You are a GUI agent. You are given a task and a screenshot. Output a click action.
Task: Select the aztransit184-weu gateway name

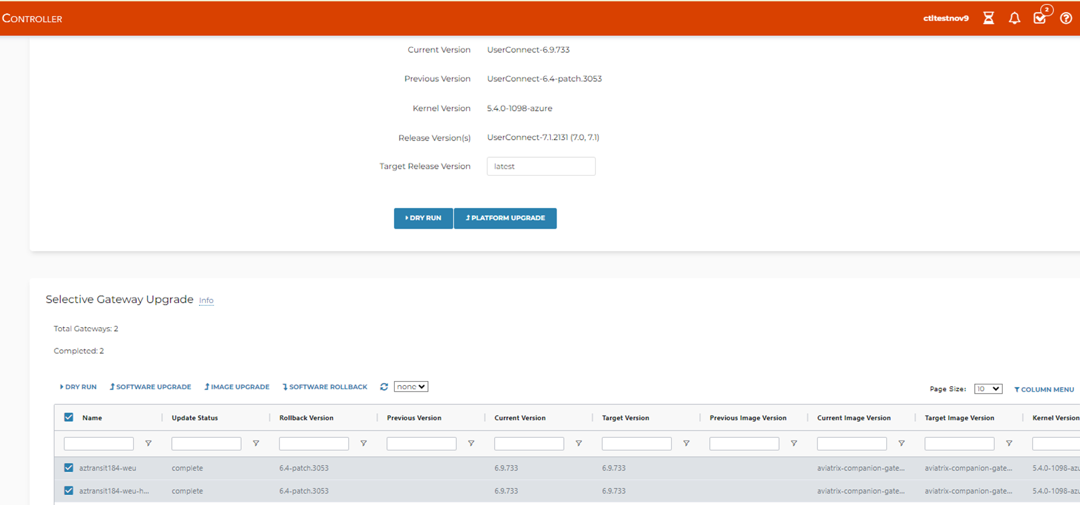108,468
